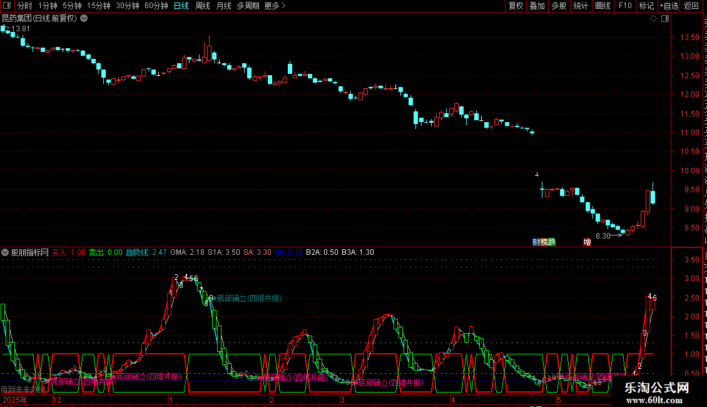Expand the 股朋指标网 indicator dropdown arrow

[x=5, y=253]
